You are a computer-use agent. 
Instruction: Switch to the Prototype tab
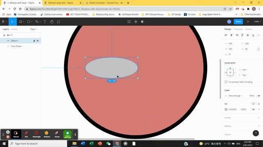coord(238,29)
